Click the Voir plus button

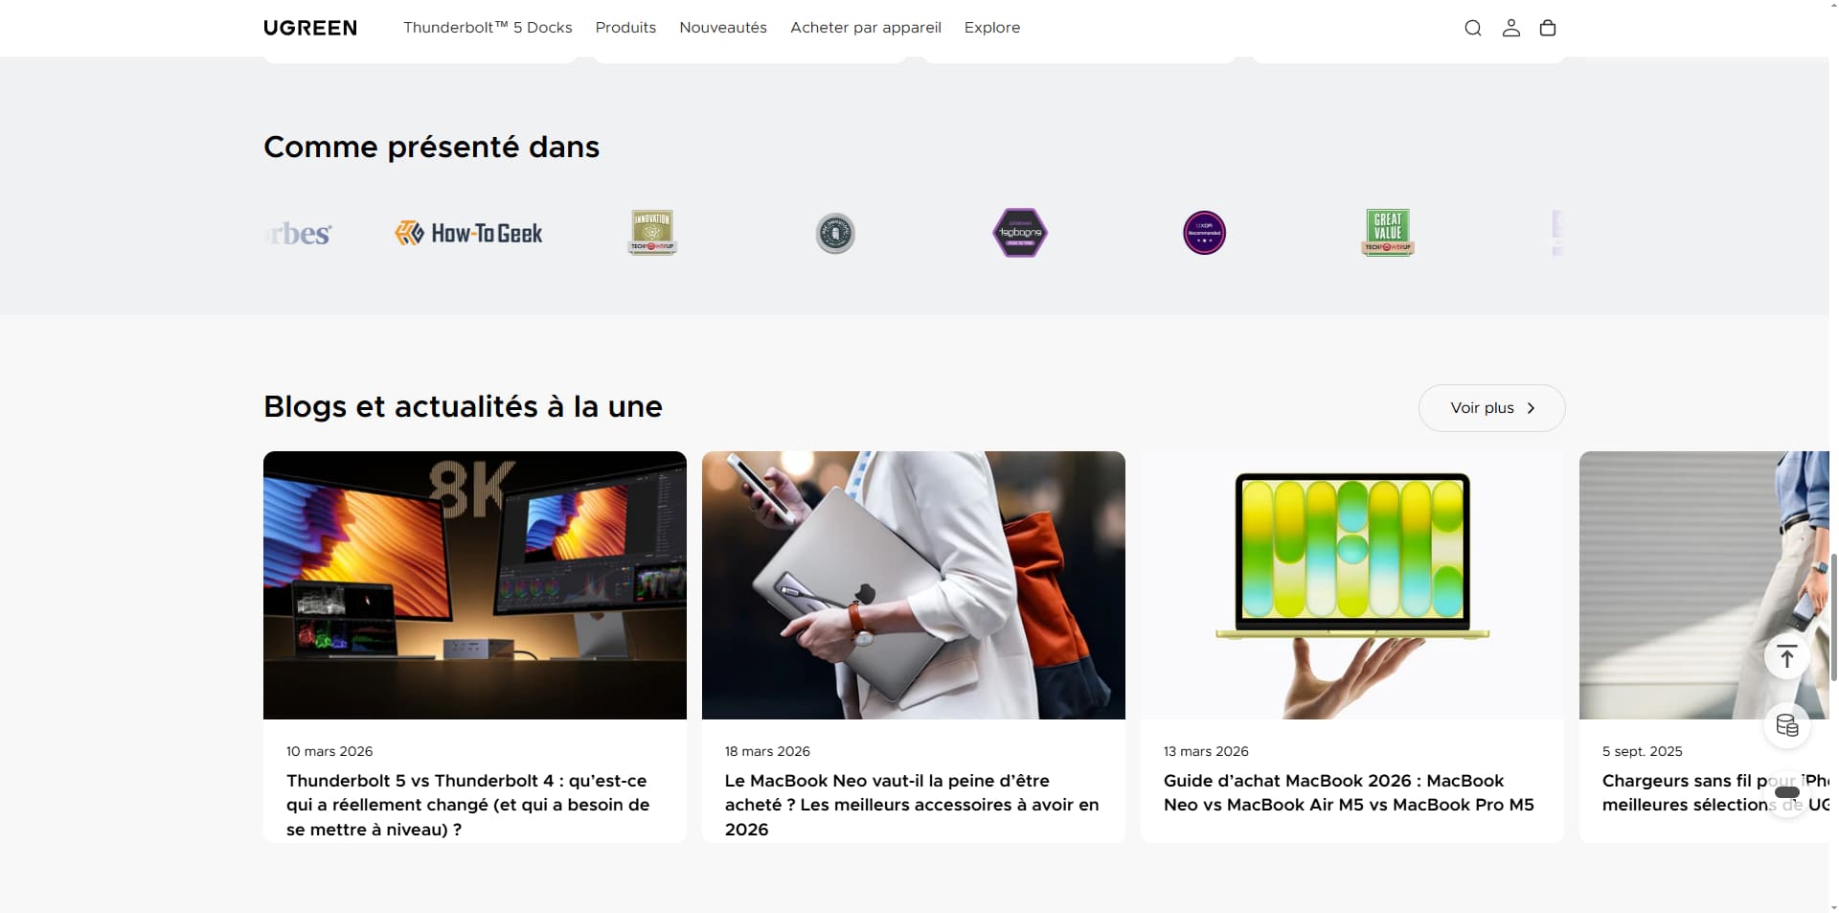click(1491, 408)
